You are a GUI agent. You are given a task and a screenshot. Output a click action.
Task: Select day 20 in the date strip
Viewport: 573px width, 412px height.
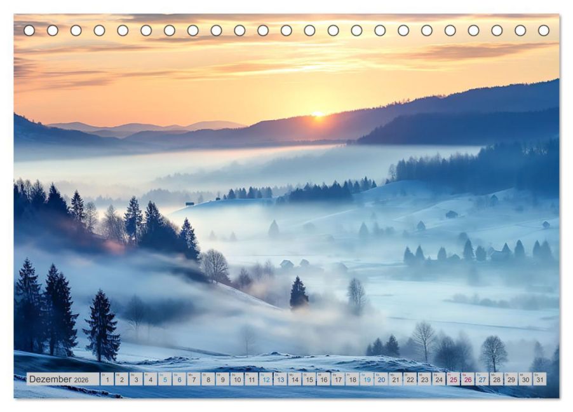(381, 380)
